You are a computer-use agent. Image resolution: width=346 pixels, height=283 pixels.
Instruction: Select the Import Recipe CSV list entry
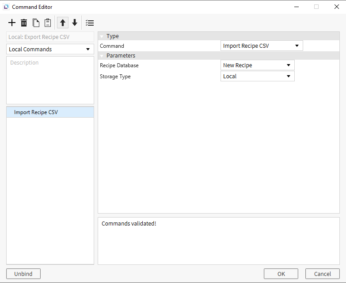50,112
